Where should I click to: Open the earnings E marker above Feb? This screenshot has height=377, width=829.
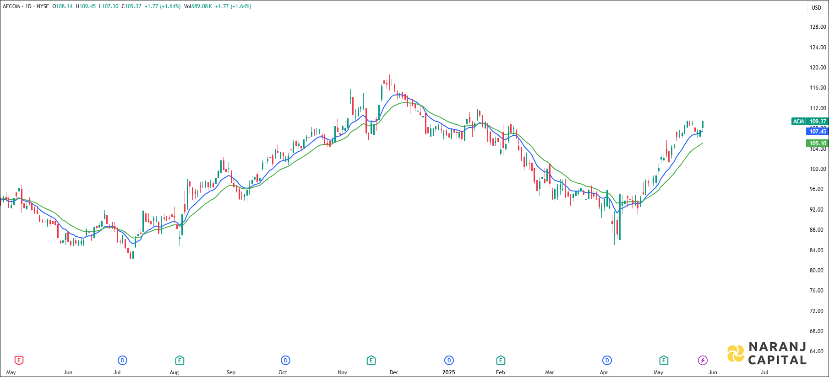[x=501, y=361]
